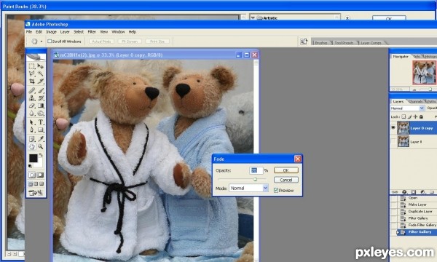This screenshot has width=437, height=262.
Task: Click the Fade opacity slider handle
Action: (x=255, y=180)
